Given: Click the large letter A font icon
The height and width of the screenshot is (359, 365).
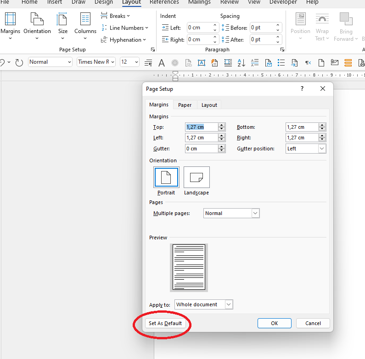Looking at the screenshot, I should [162, 62].
